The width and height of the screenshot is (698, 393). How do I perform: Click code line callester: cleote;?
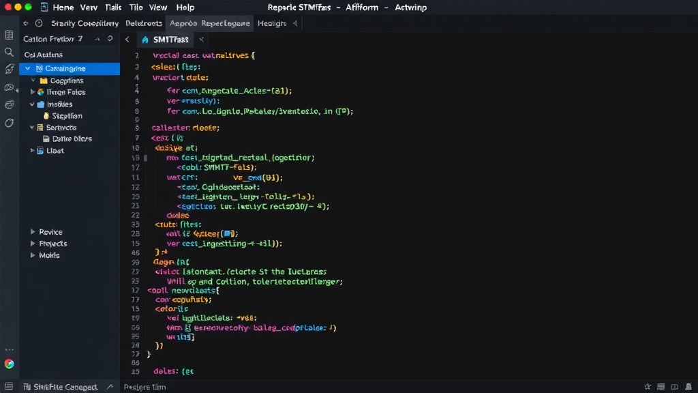tap(185, 128)
